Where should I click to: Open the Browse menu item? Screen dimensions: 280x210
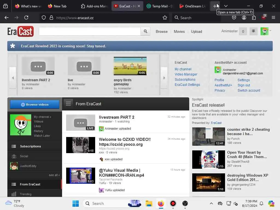(162, 31)
